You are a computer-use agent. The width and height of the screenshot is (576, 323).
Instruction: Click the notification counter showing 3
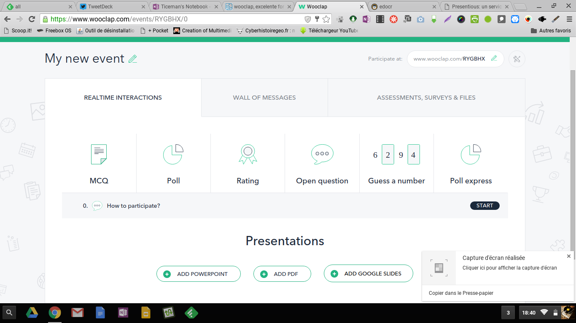click(508, 312)
